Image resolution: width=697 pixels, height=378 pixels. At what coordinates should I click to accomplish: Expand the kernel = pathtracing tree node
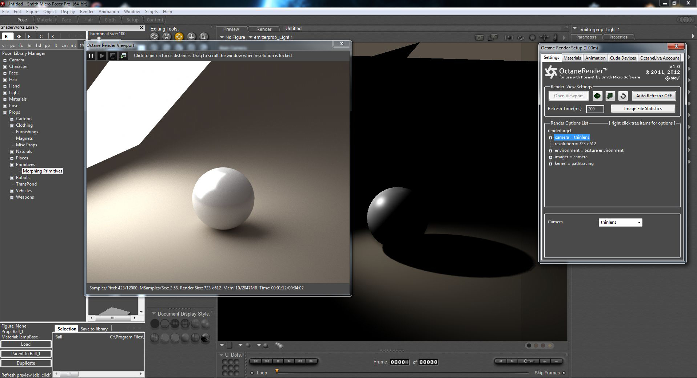550,164
